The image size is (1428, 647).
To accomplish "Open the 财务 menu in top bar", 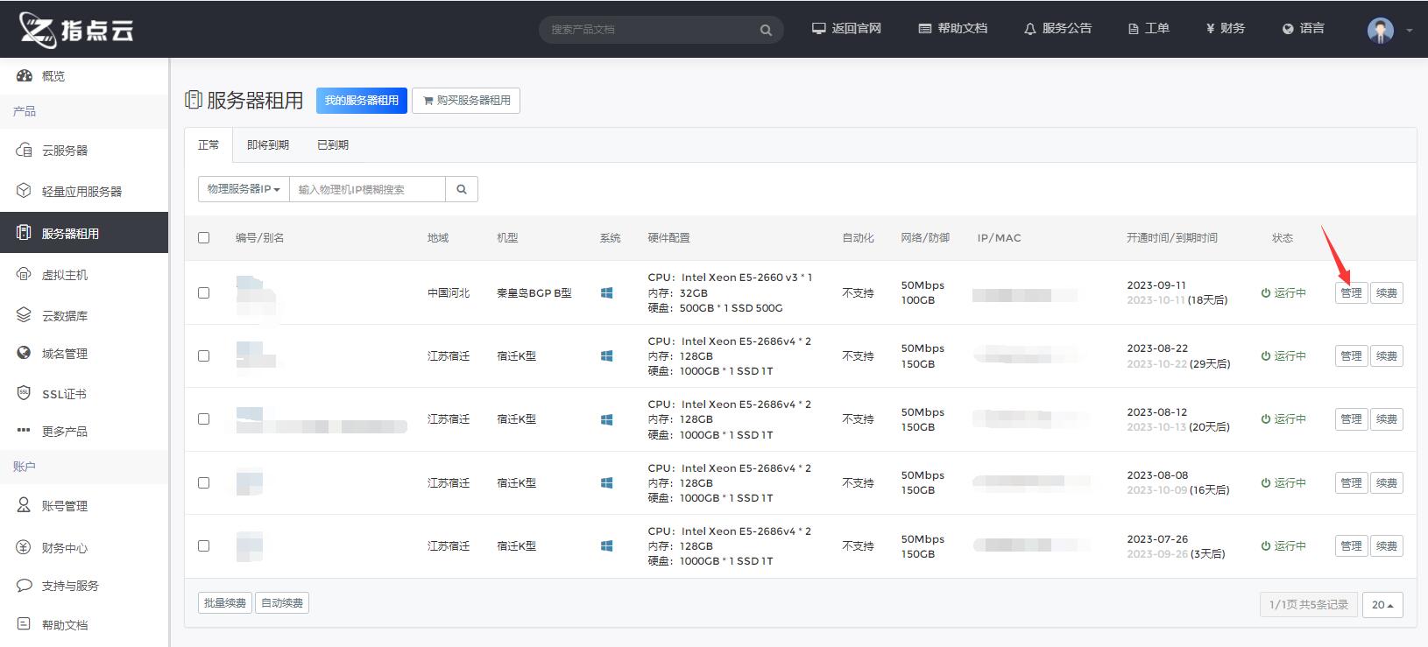I will (1225, 28).
